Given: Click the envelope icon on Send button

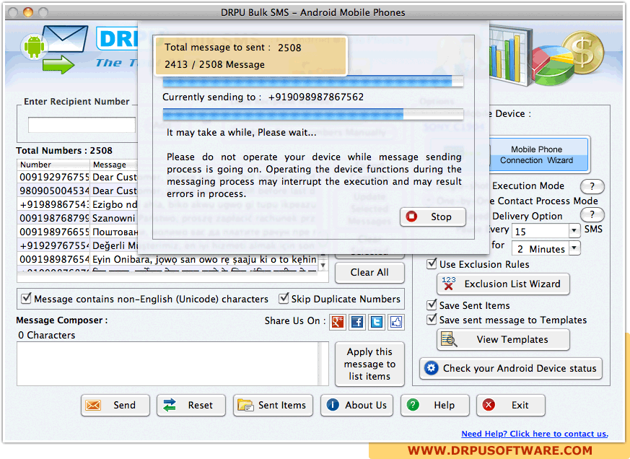Looking at the screenshot, I should 93,405.
